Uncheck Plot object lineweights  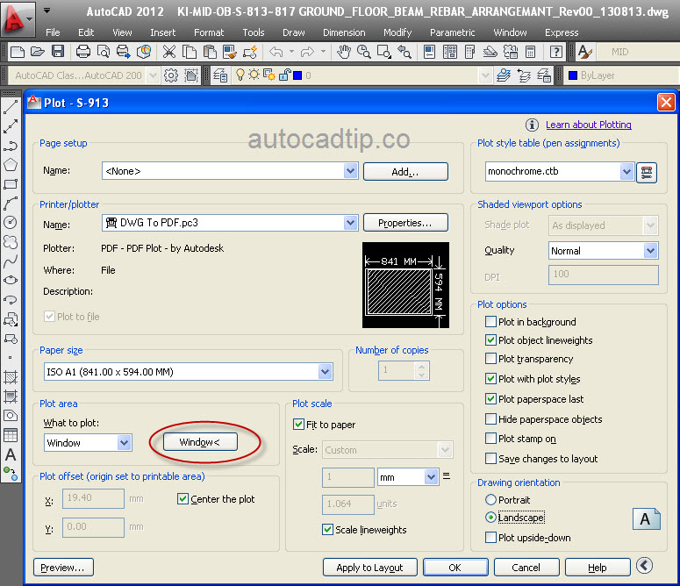point(490,340)
